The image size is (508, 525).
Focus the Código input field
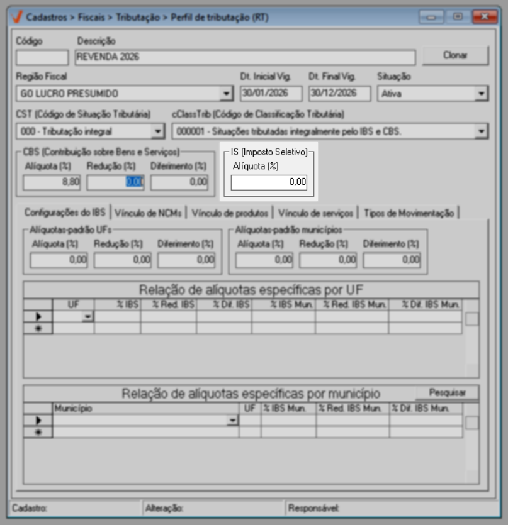pos(42,57)
